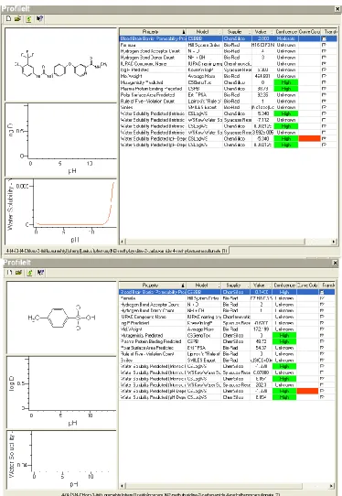Select compound name tab below the upper window

click(117, 251)
